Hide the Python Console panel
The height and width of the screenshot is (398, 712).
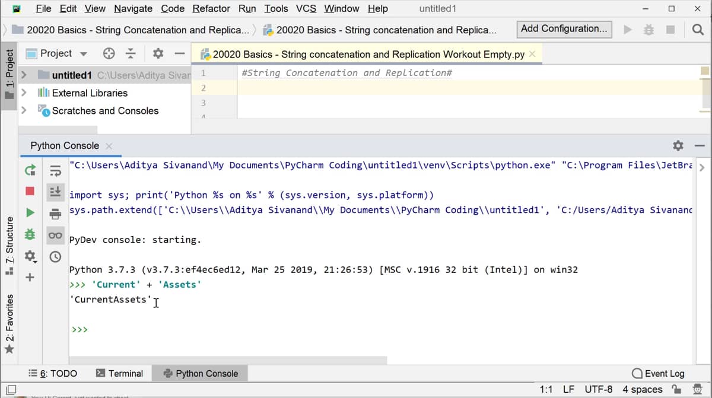click(700, 146)
